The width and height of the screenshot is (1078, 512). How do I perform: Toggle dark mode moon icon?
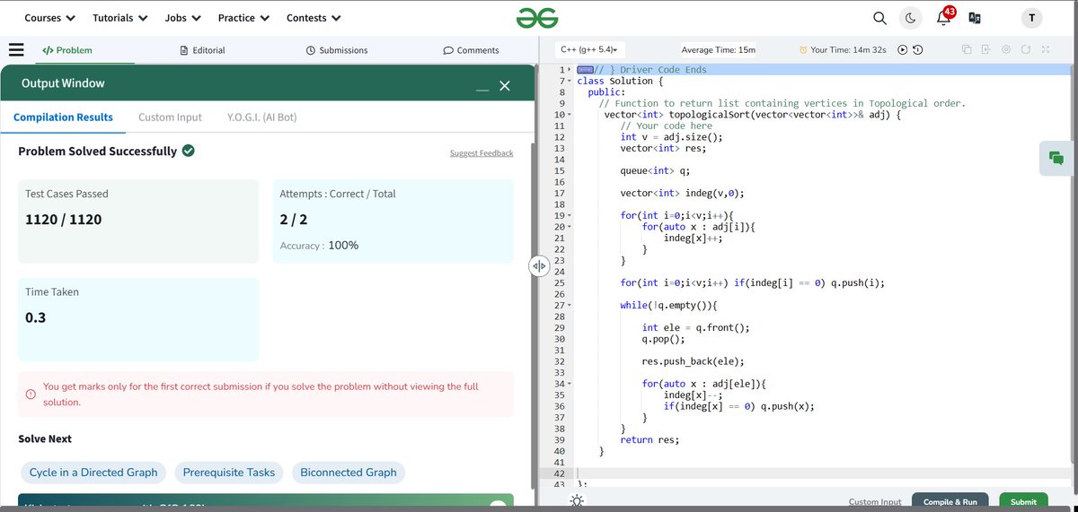coord(910,18)
